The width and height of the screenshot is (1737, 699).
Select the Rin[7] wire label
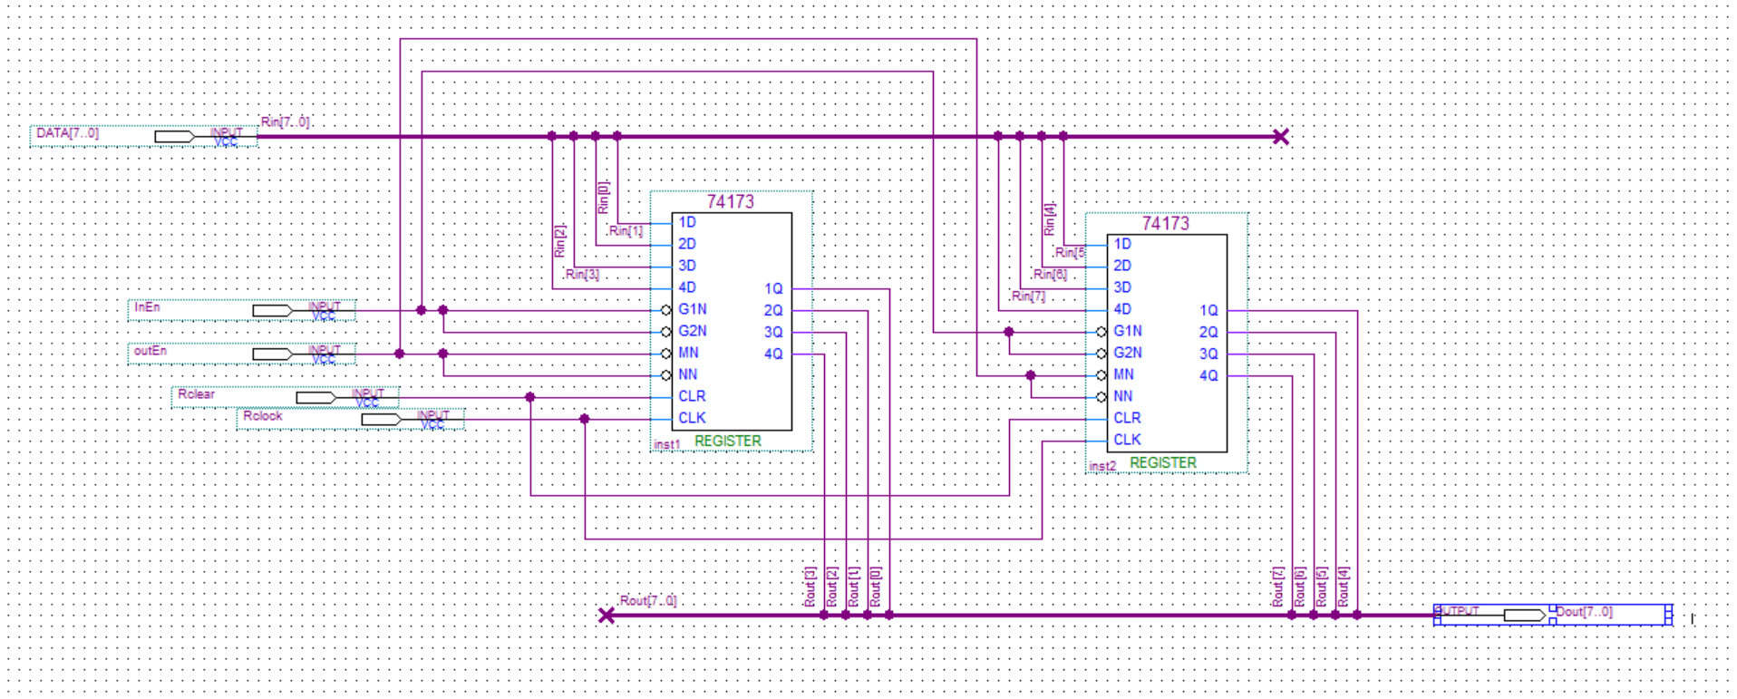tap(1028, 296)
